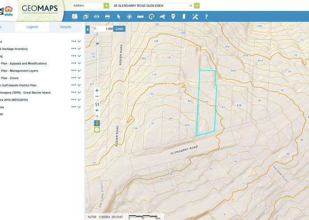The height and width of the screenshot is (220, 309).
Task: Open the Address search type dropdown
Action: pyautogui.click(x=106, y=6)
